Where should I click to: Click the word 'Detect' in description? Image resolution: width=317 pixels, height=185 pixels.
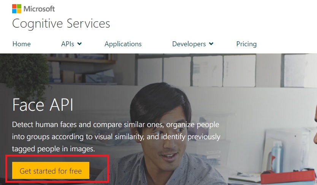pos(22,124)
